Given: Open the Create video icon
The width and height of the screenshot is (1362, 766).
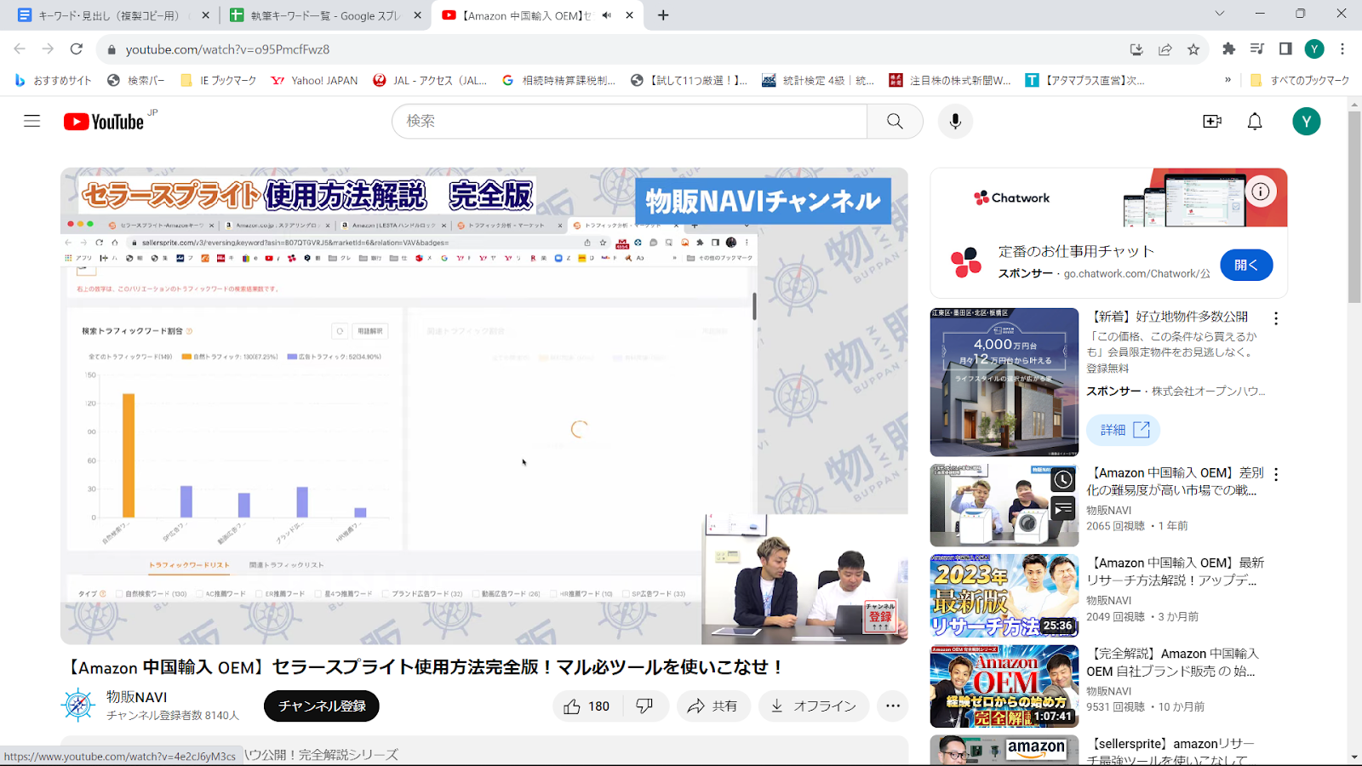Looking at the screenshot, I should [x=1212, y=121].
